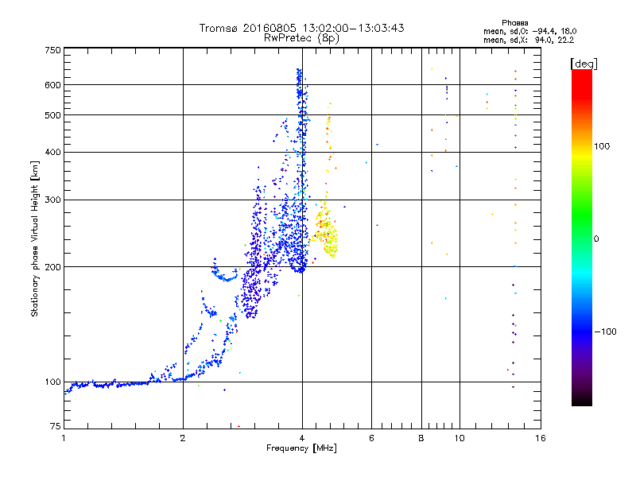Click the '100' y-axis tick label

[52, 382]
